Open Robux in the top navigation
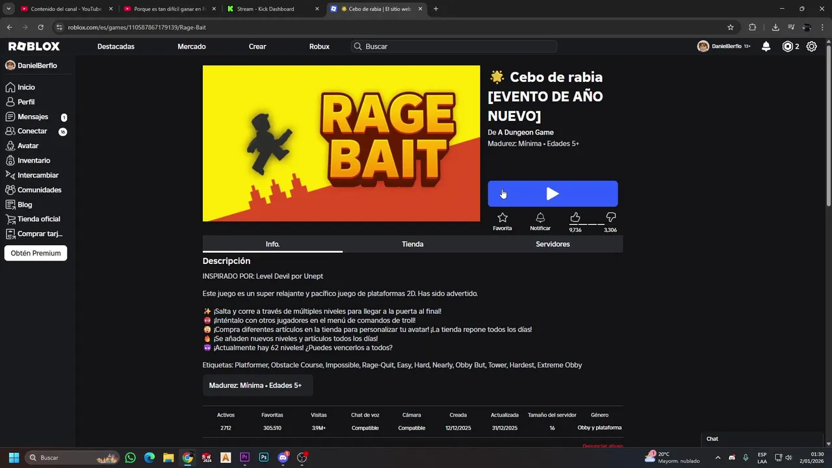 [x=319, y=47]
